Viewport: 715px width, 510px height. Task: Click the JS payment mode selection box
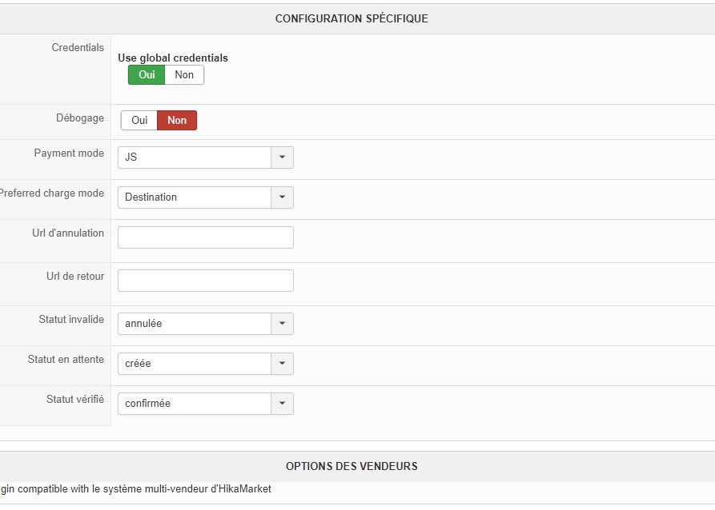point(195,157)
